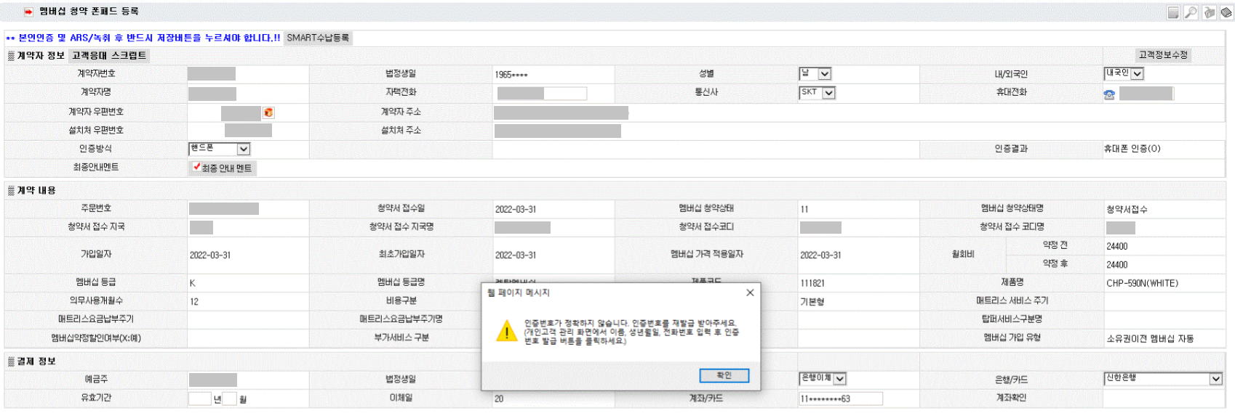
Task: Open the 통신사 SKT dropdown
Action: [x=818, y=93]
